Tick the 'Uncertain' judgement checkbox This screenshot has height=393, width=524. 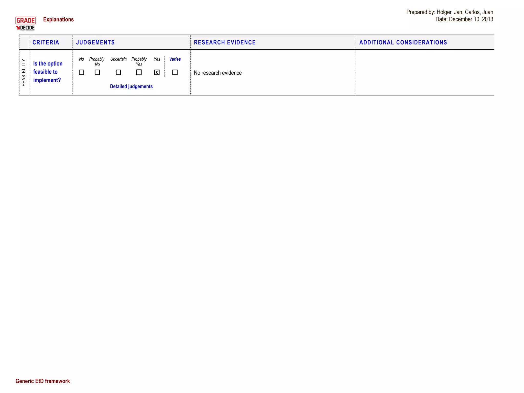point(118,72)
